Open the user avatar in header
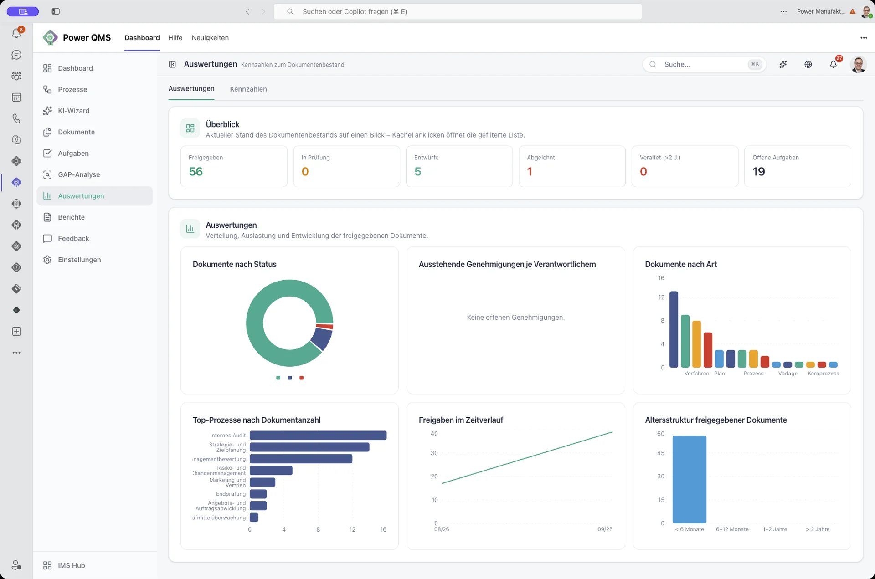Screen dimensions: 875x579 pyautogui.click(x=859, y=64)
